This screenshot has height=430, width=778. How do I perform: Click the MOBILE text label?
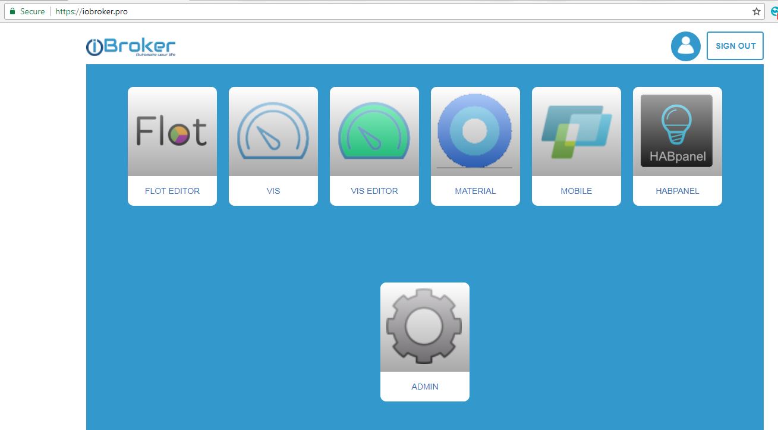tap(576, 191)
